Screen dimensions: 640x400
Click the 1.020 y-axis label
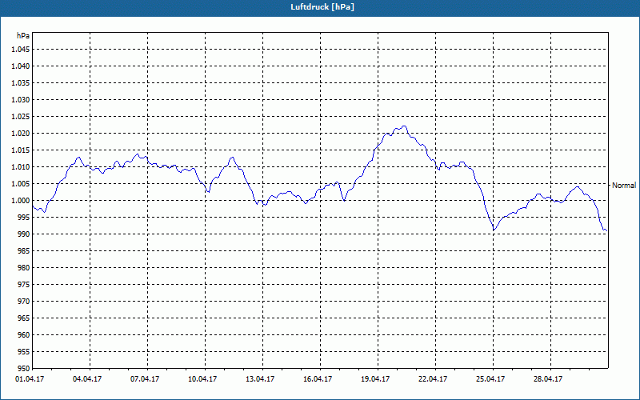(x=21, y=134)
